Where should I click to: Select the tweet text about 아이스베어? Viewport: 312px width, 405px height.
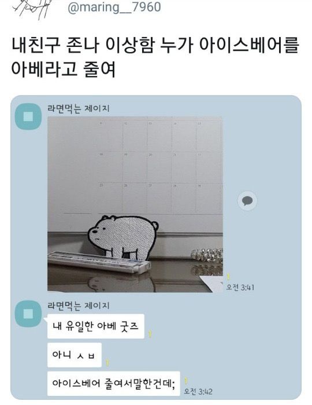155,57
